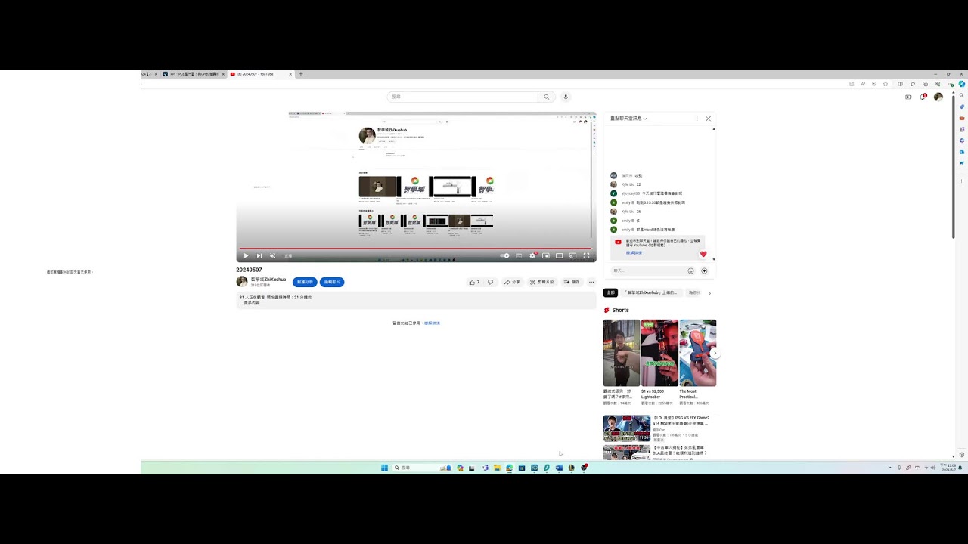The width and height of the screenshot is (968, 544).
Task: Save video to a playlist
Action: pos(572,282)
